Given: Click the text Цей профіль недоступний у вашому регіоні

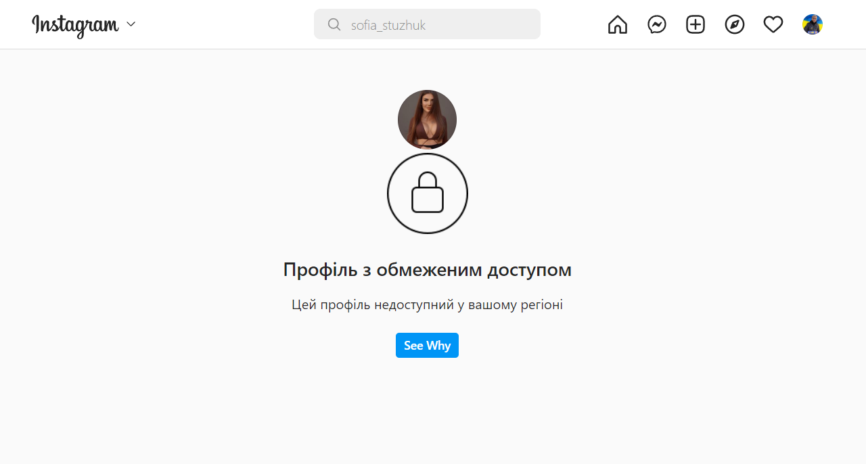Looking at the screenshot, I should (x=428, y=305).
